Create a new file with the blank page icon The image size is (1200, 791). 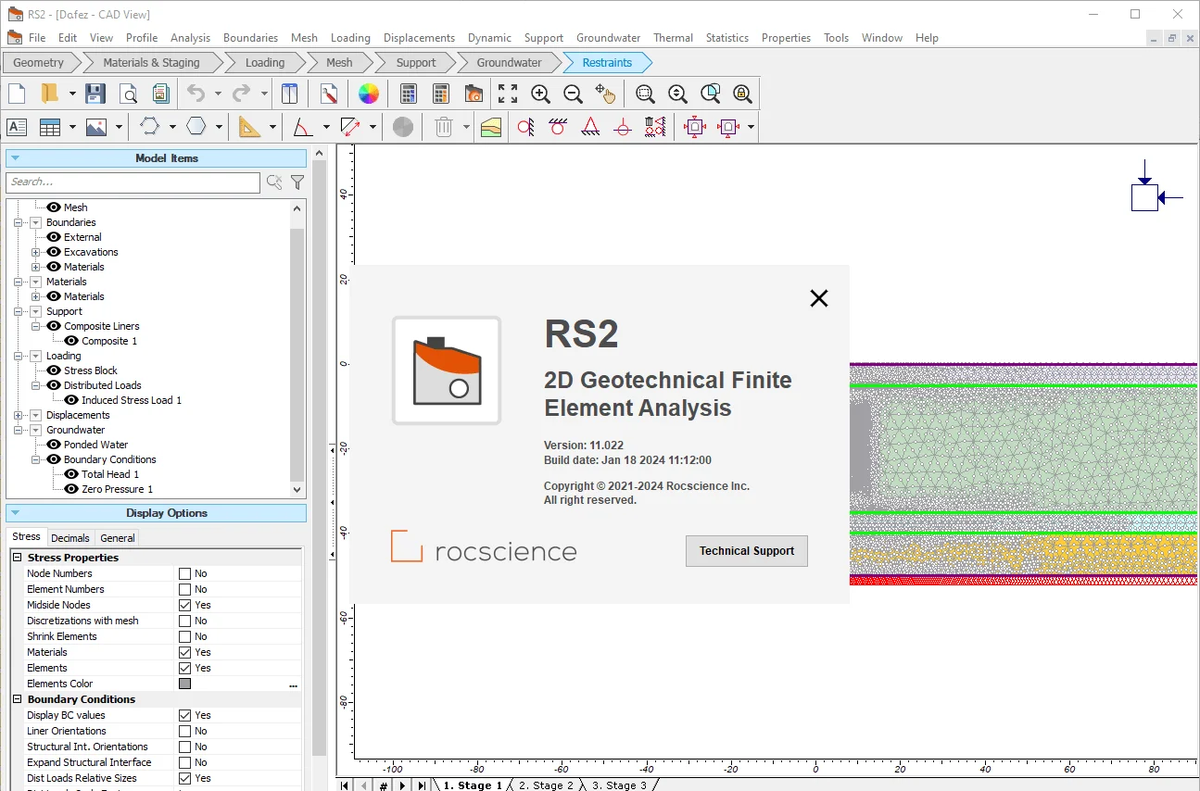(17, 94)
